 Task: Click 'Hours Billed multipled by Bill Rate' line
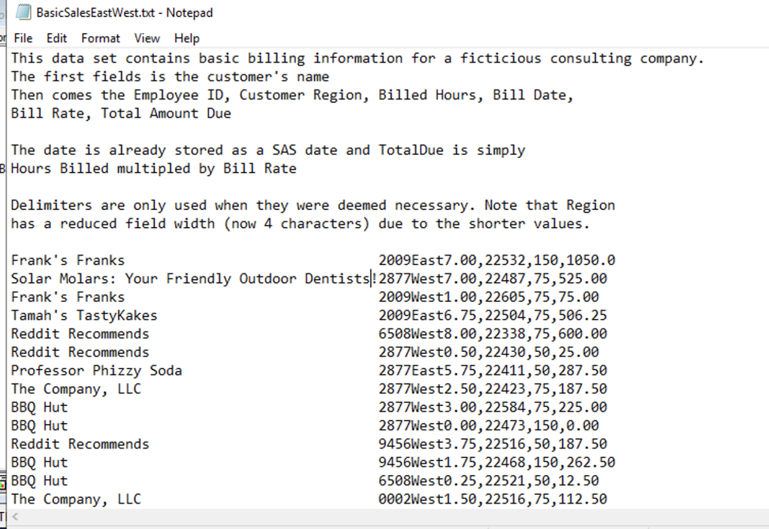[154, 169]
